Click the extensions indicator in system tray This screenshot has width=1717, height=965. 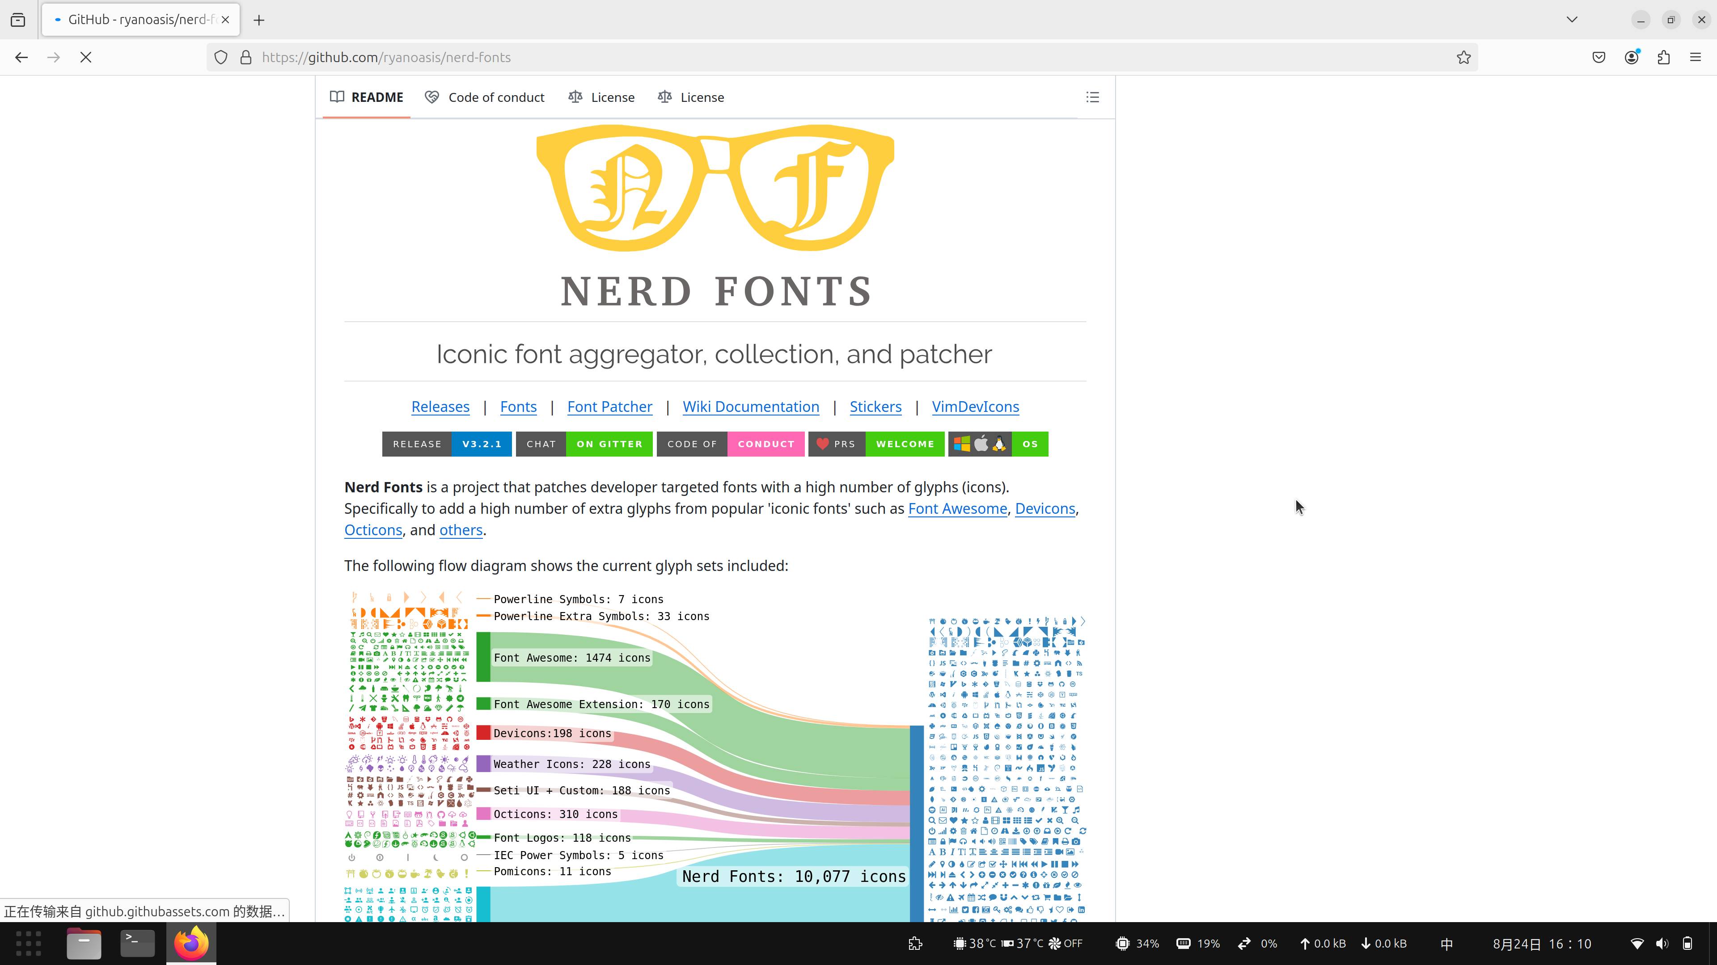click(916, 944)
